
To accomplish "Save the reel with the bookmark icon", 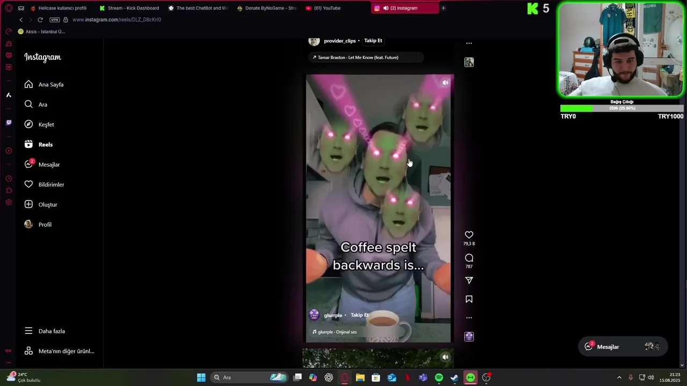I will pos(469,299).
